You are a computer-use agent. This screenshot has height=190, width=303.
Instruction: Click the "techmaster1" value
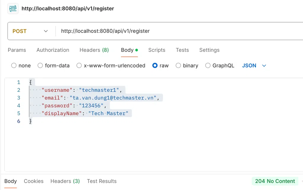point(99,90)
